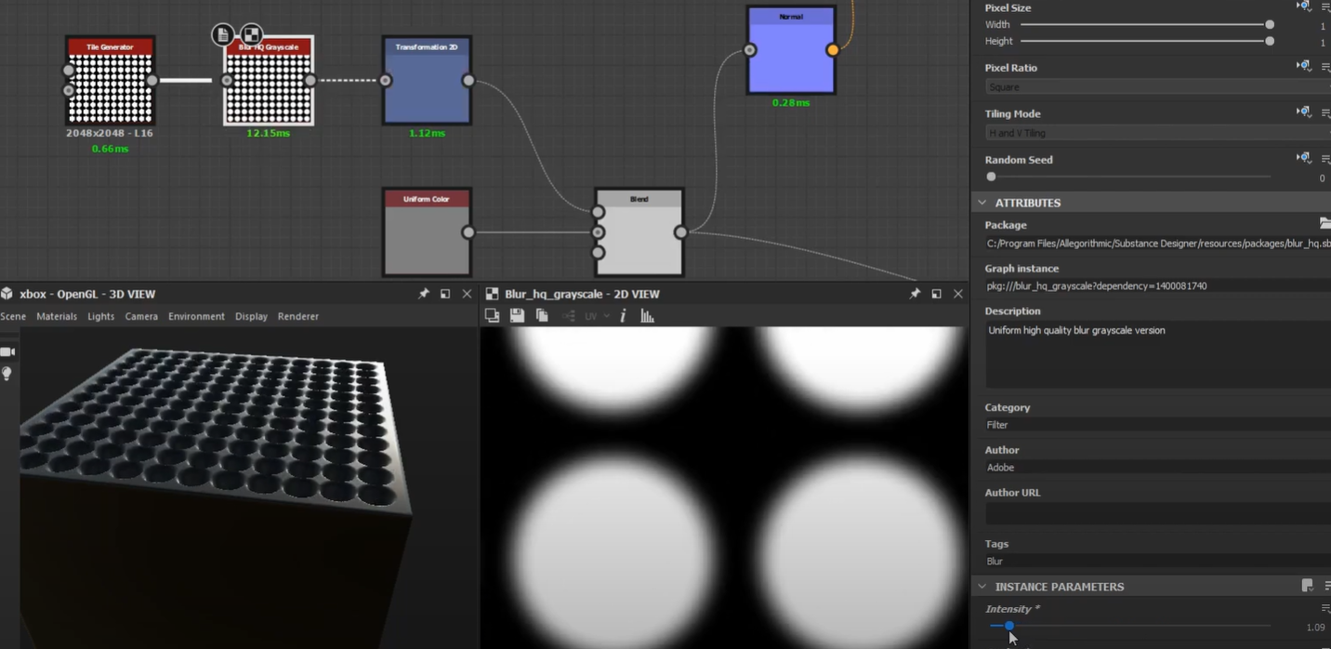Click the function icon next to Random Seed
The image size is (1331, 649).
(1303, 157)
